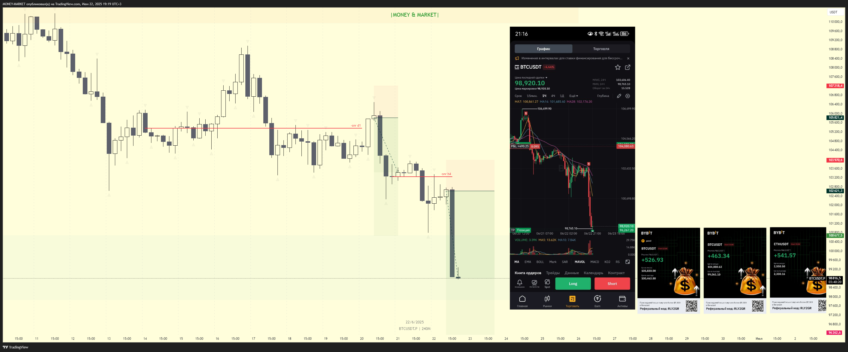Tap the TP Позиция label on the chart
The height and width of the screenshot is (352, 848).
click(520, 230)
